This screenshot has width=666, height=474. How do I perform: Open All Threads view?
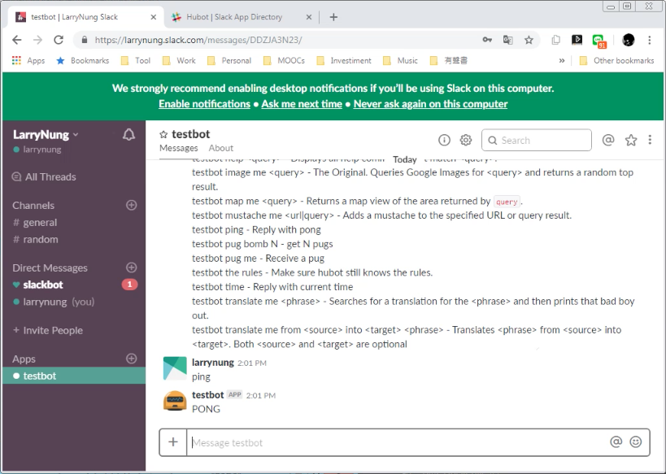click(x=44, y=176)
